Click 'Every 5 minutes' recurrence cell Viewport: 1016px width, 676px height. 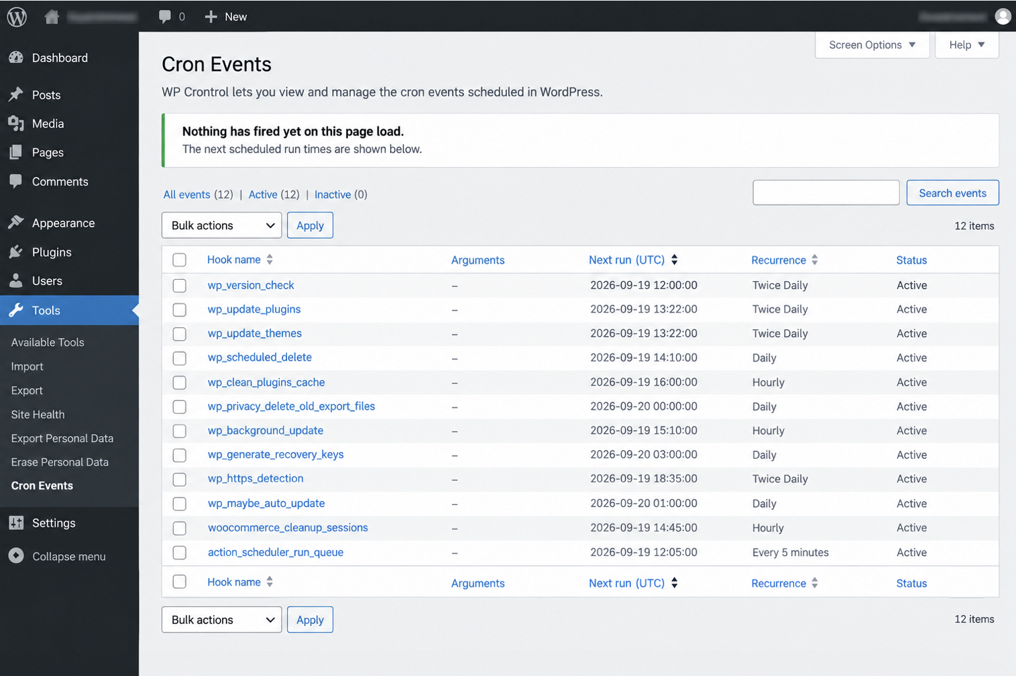tap(790, 553)
